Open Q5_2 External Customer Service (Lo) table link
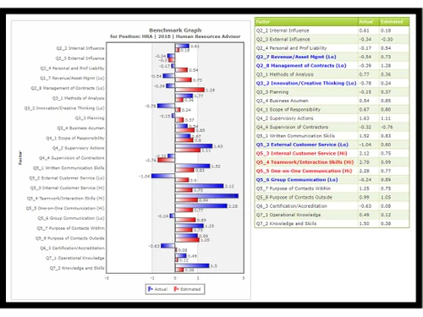Image resolution: width=423 pixels, height=317 pixels. click(x=302, y=145)
